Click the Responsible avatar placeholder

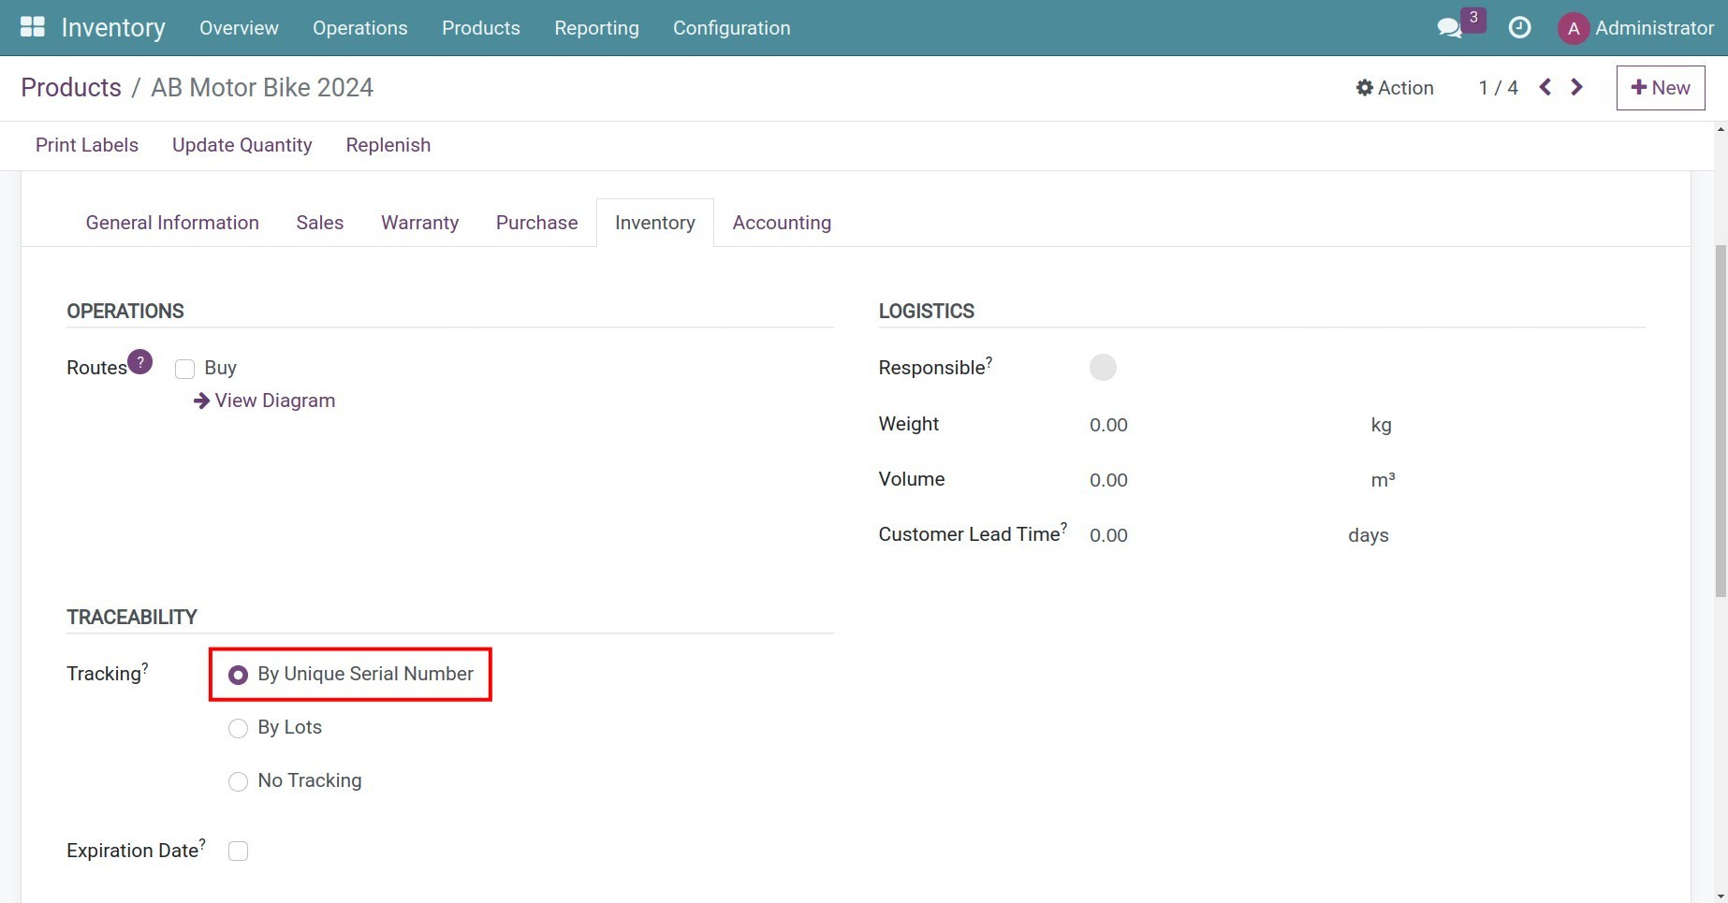click(1103, 368)
